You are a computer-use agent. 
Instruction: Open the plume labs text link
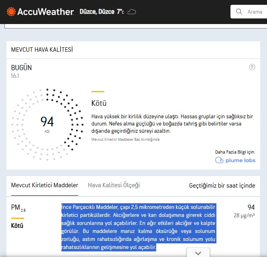[240, 160]
